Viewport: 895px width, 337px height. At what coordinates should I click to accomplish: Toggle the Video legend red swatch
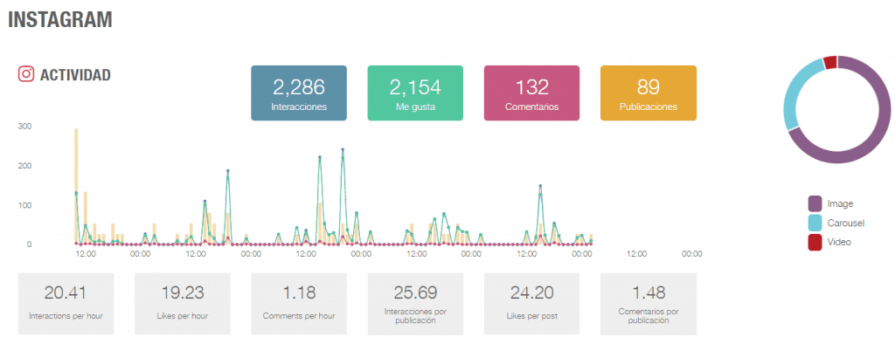[x=815, y=243]
